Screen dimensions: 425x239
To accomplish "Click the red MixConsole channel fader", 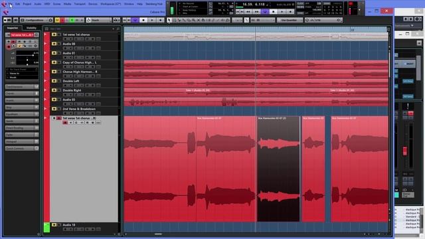I will 405,151.
